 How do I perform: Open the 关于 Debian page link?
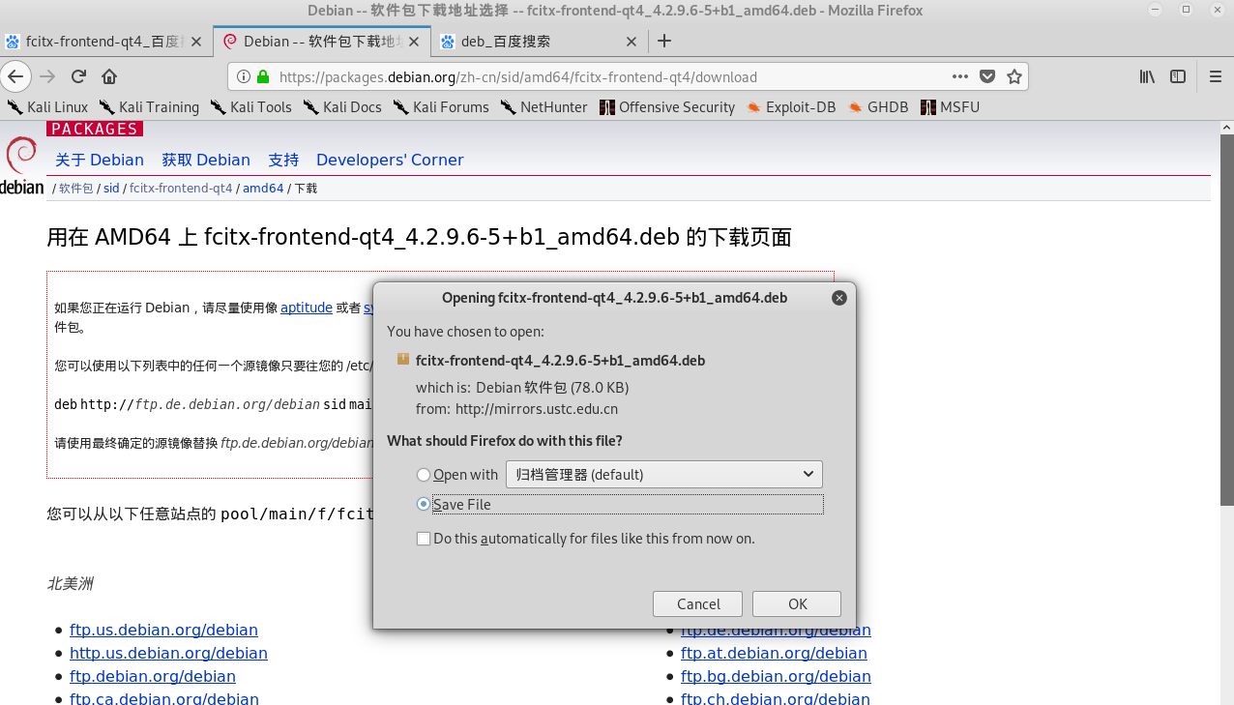pyautogui.click(x=100, y=160)
